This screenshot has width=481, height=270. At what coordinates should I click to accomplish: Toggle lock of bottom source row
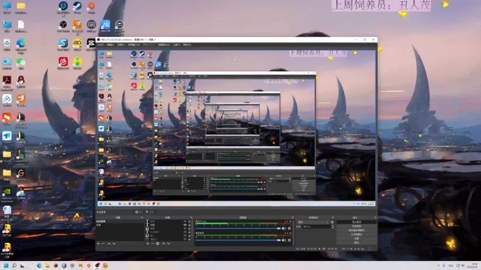coord(189,239)
